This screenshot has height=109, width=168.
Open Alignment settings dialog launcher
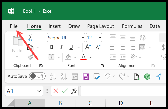[x=153, y=66]
